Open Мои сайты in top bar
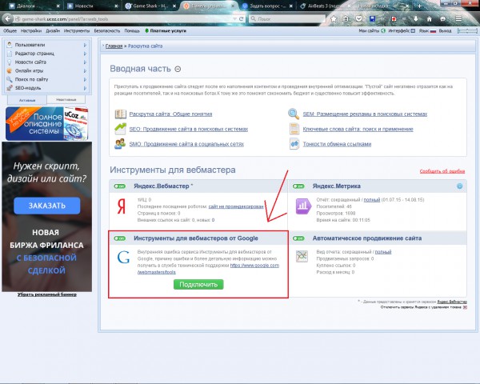Screen dimensions: 480x384 click(372, 31)
